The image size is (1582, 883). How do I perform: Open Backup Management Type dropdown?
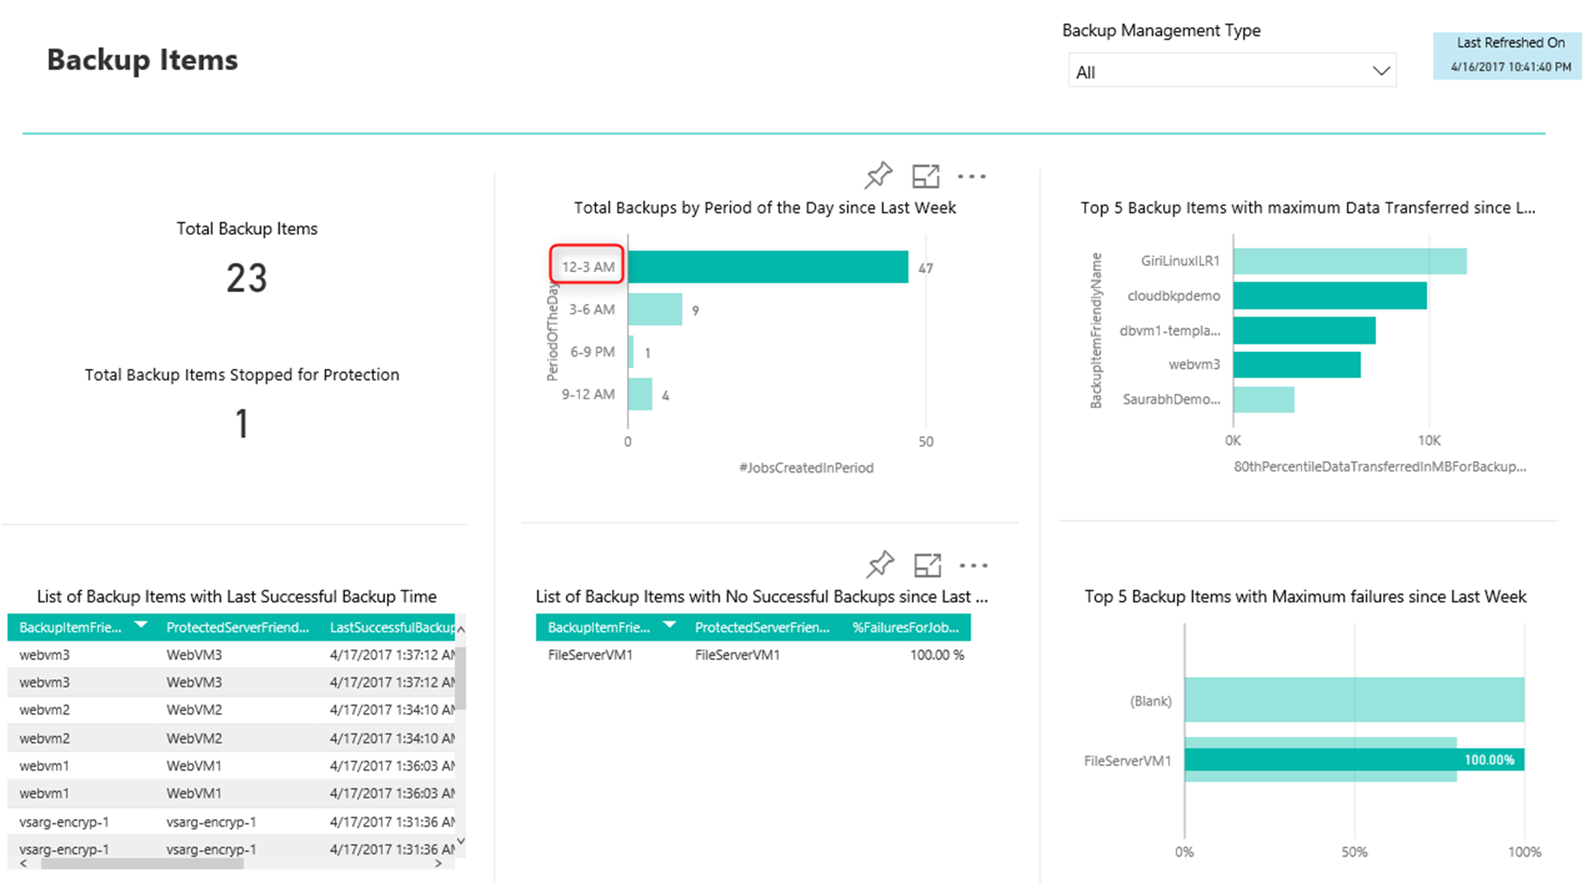[1230, 72]
